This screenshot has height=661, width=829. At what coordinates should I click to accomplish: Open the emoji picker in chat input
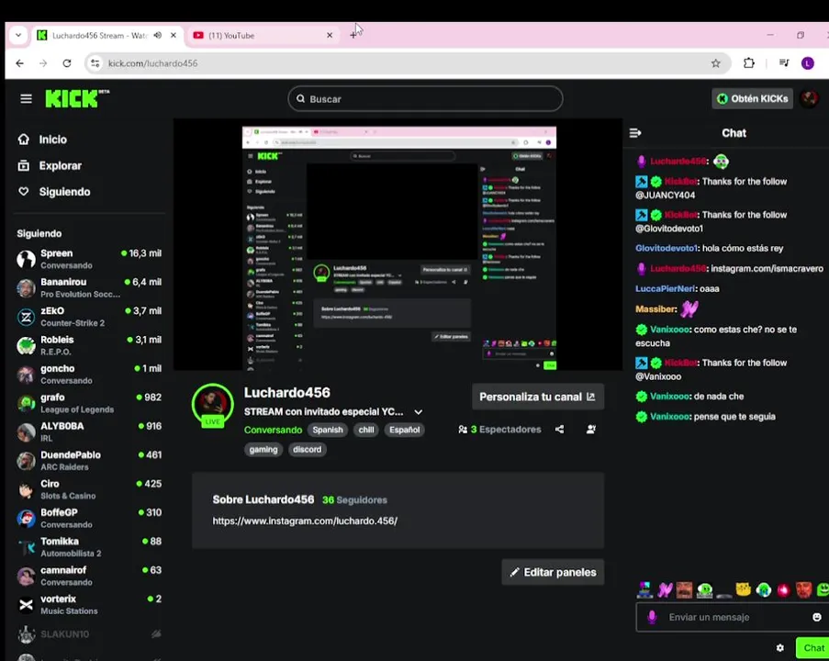816,617
